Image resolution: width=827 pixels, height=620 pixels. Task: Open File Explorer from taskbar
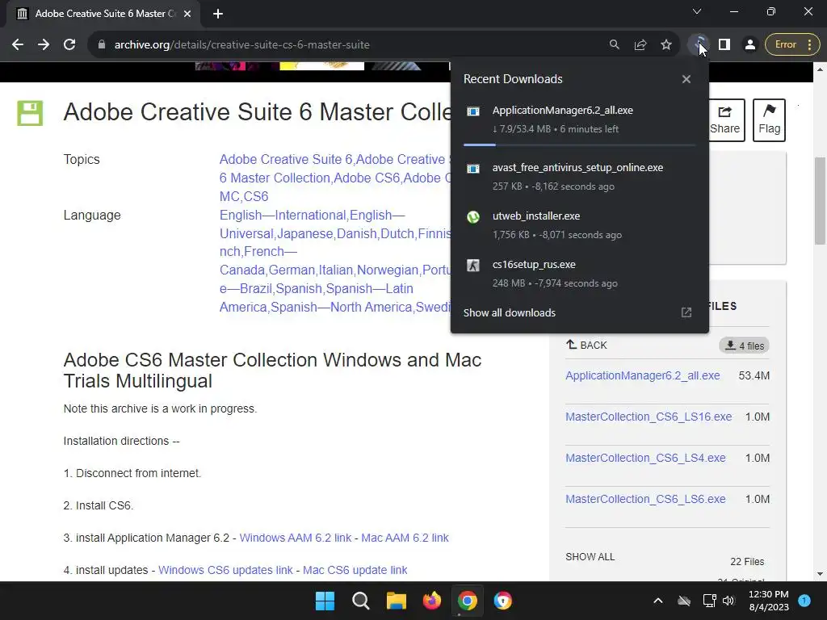tap(396, 601)
